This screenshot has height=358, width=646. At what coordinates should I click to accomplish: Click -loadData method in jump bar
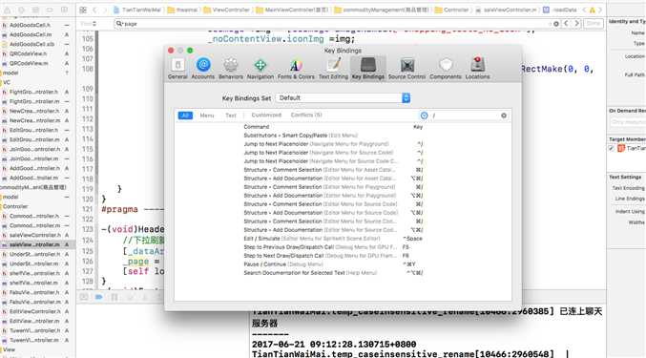(x=560, y=10)
